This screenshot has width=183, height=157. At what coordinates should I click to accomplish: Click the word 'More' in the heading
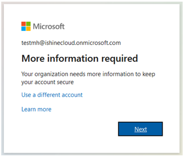[x=33, y=59]
